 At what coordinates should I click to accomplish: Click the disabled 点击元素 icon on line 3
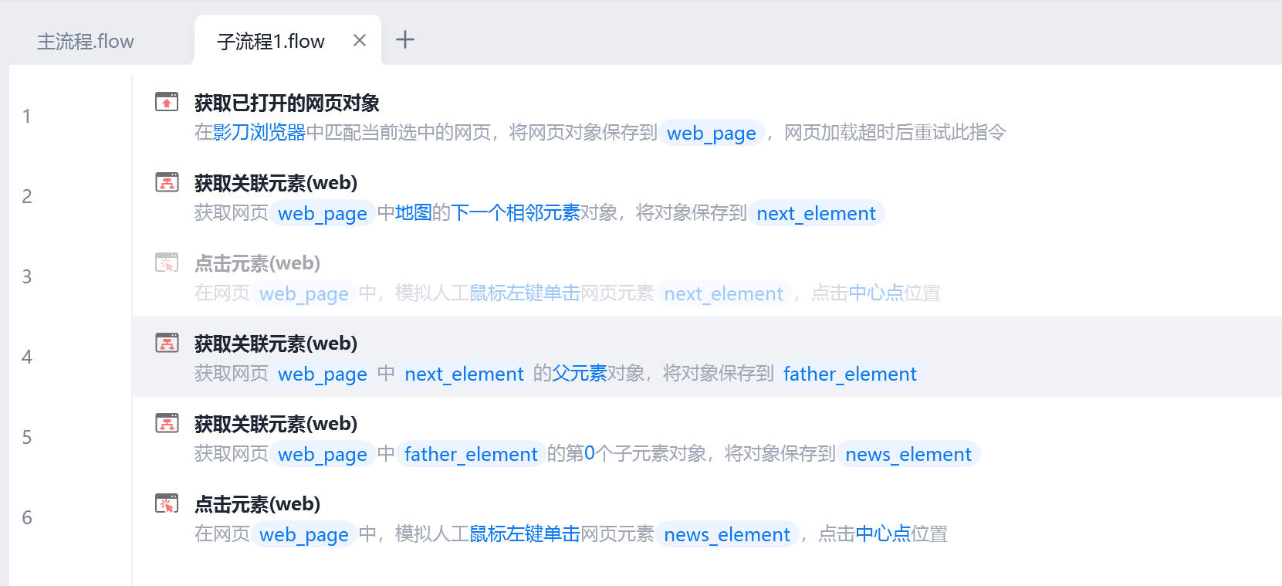167,263
